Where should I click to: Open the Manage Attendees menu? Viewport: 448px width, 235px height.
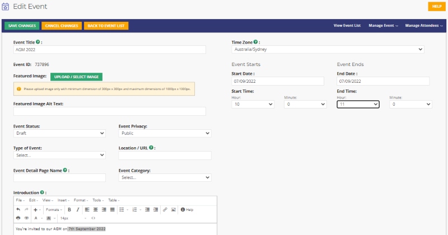pyautogui.click(x=424, y=25)
